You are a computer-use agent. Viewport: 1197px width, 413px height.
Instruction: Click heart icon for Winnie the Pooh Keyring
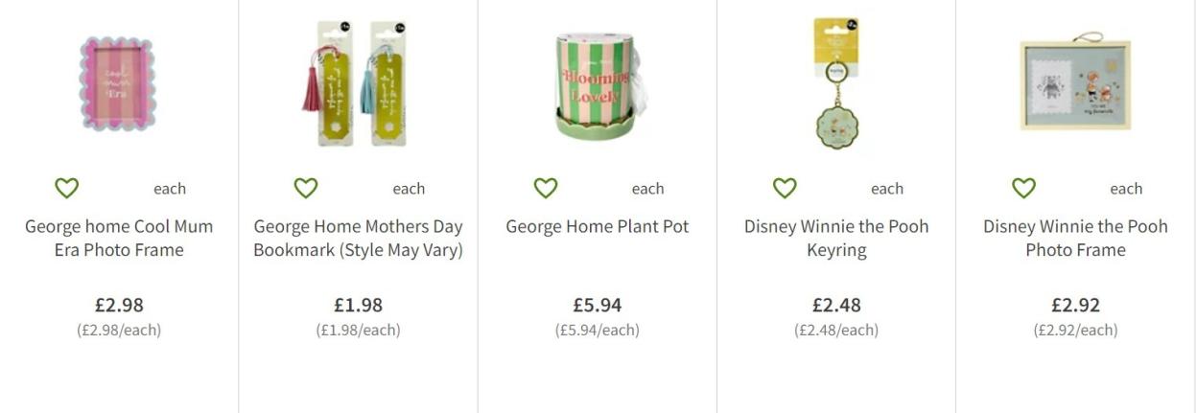coord(785,188)
